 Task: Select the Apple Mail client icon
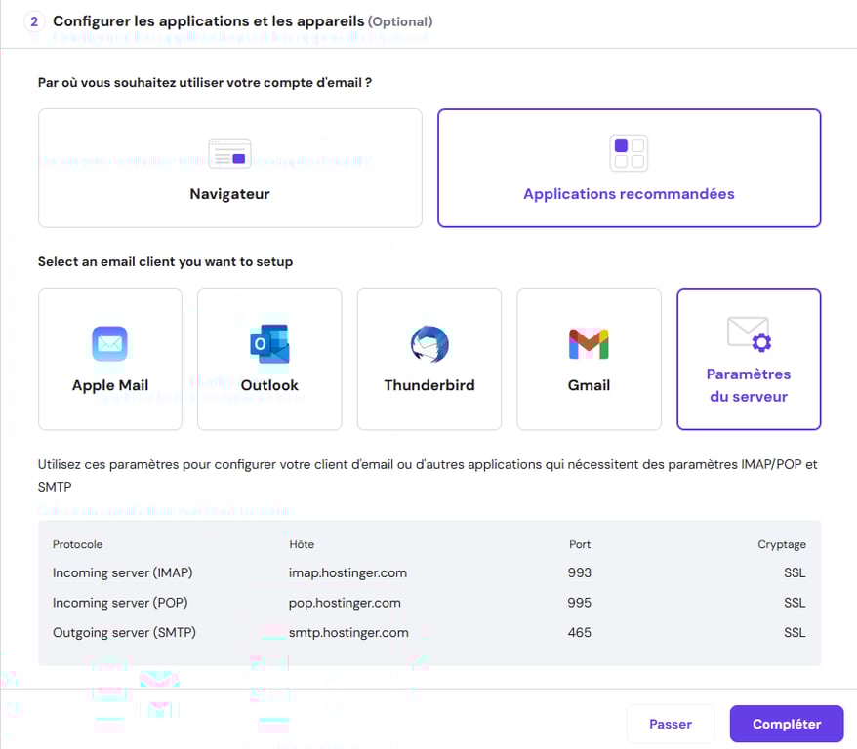pyautogui.click(x=109, y=343)
